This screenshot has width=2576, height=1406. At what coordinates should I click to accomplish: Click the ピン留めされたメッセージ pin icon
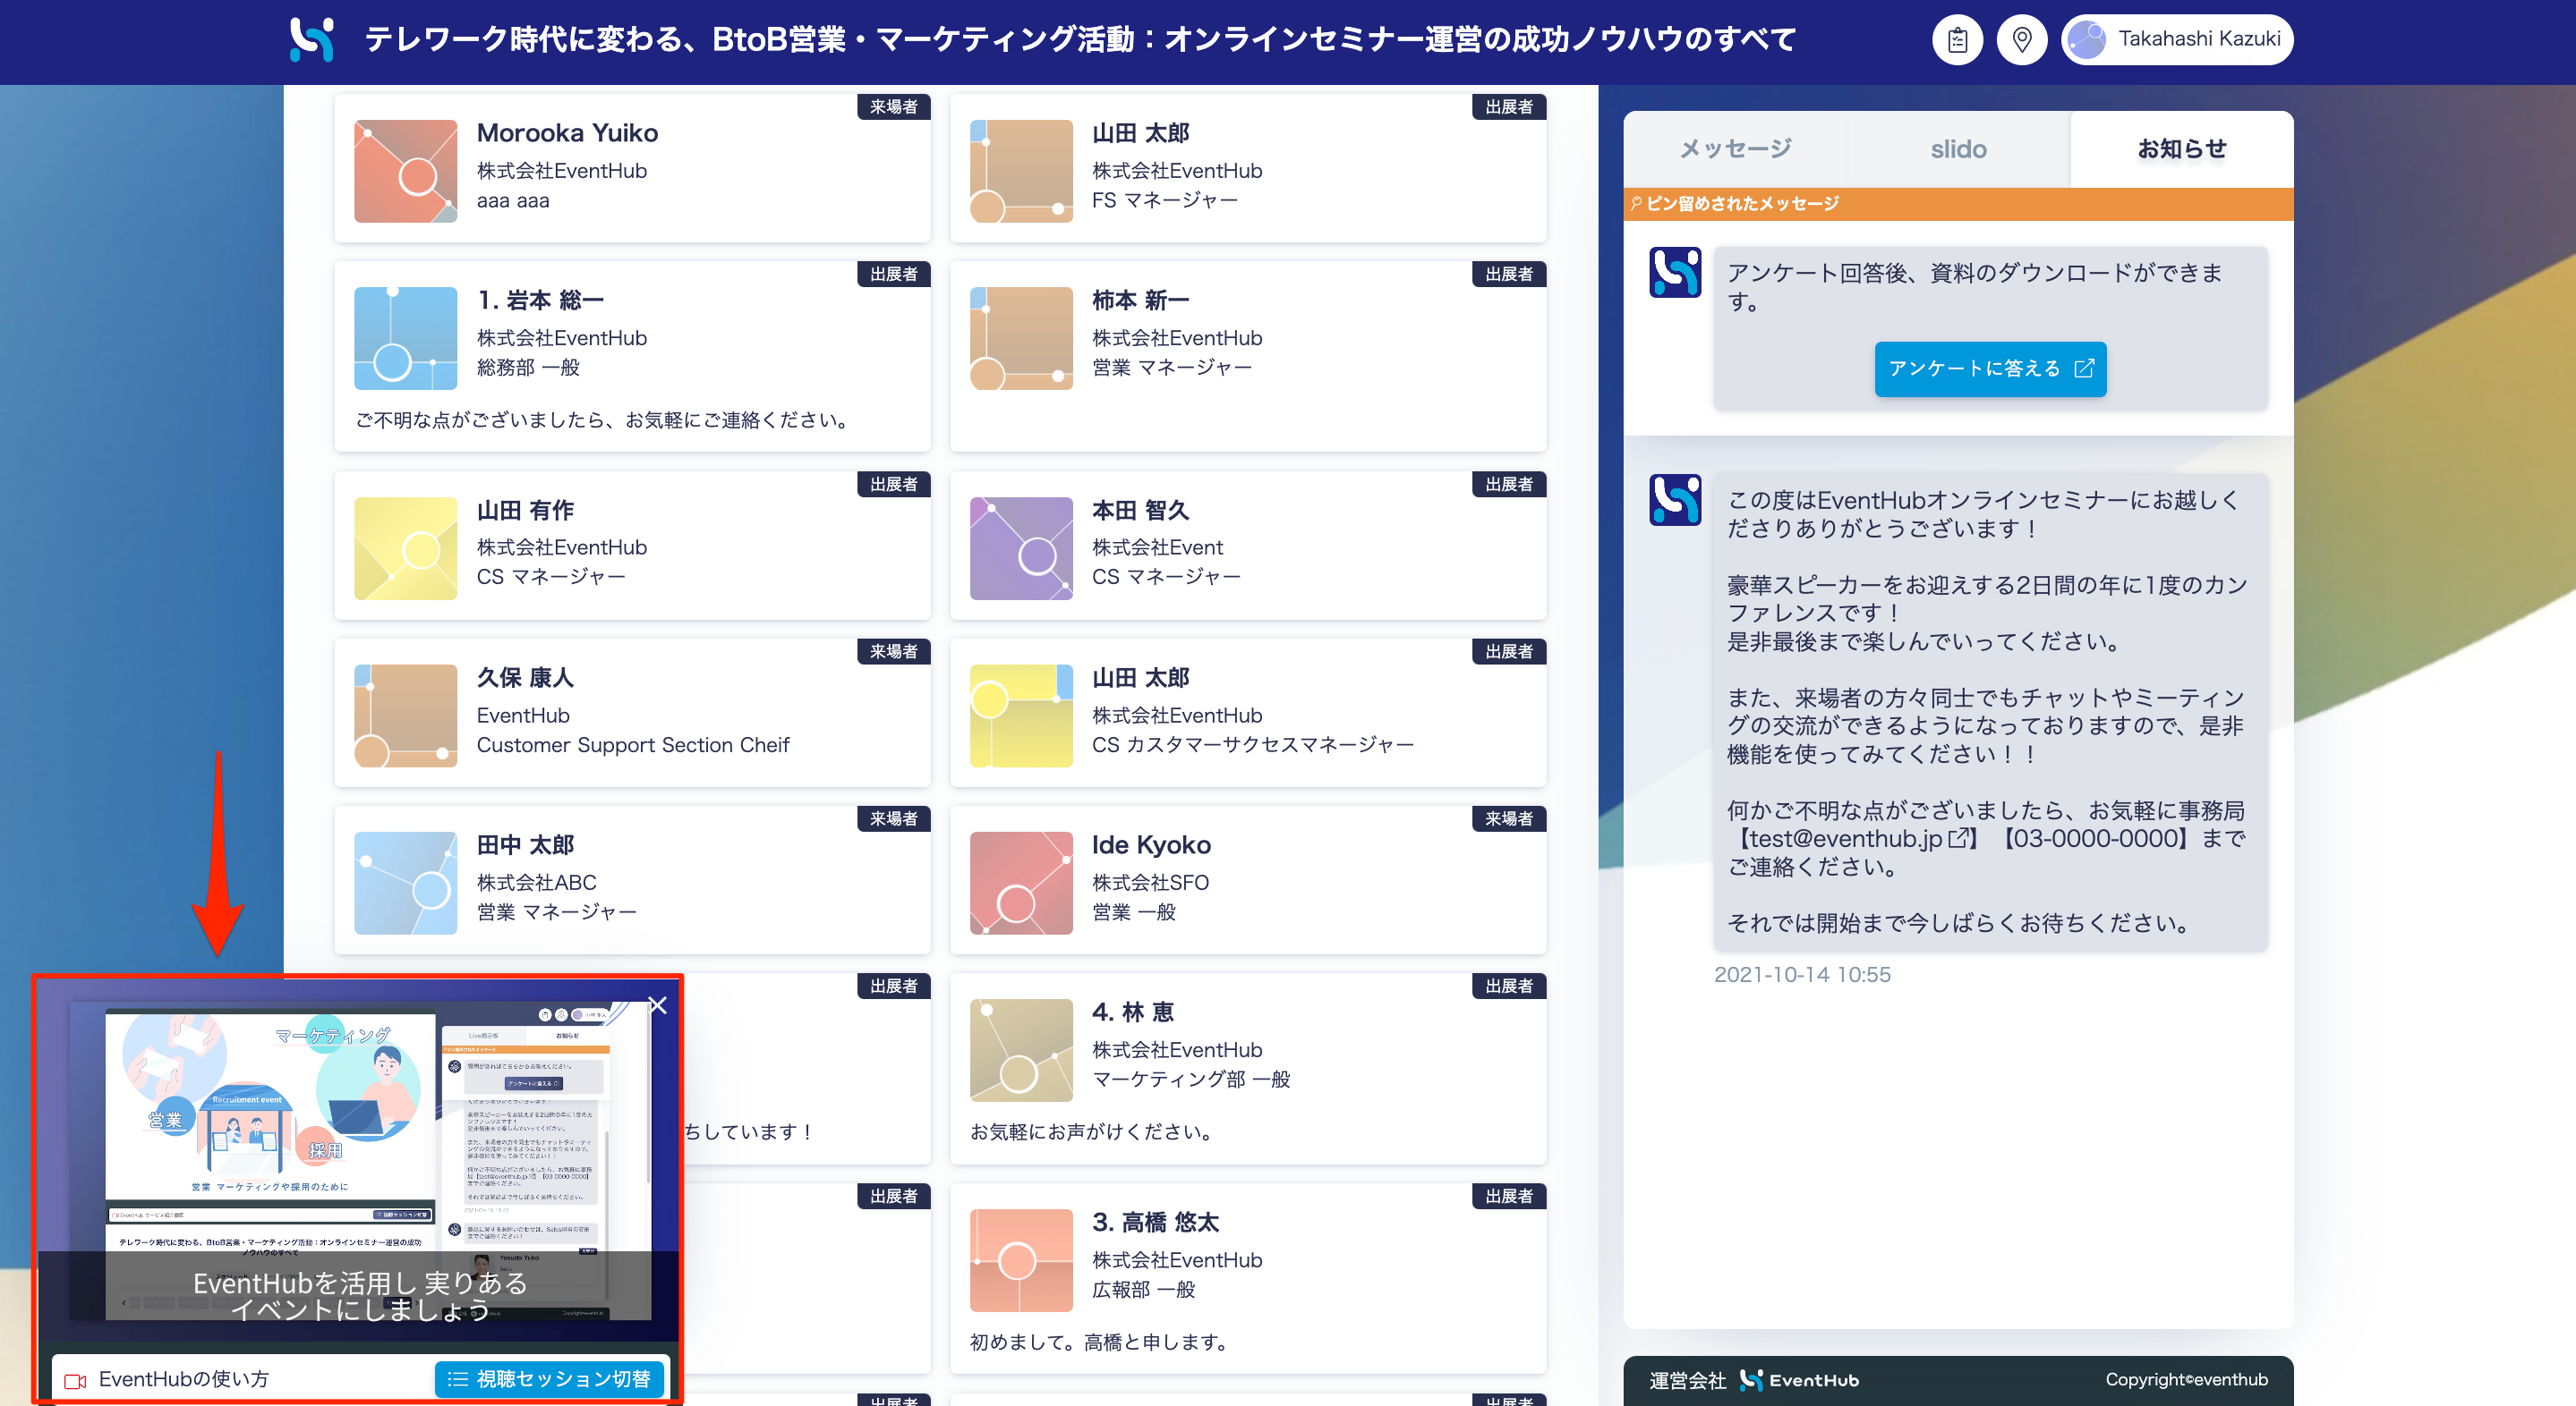[1636, 204]
